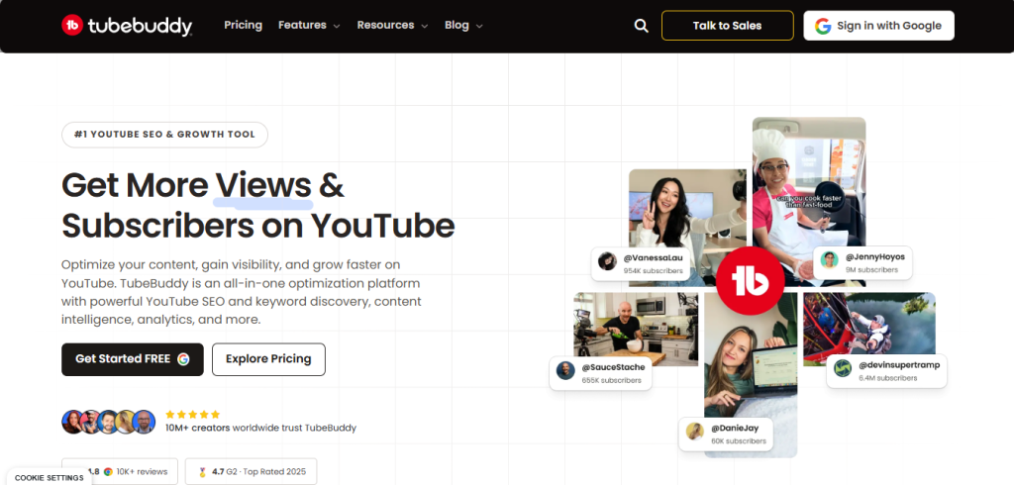Click the Google logo in Sign in button
This screenshot has height=485, width=1014.
click(823, 26)
